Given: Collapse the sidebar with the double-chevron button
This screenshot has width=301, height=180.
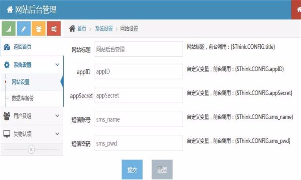Looking at the screenshot, I should tap(31, 149).
